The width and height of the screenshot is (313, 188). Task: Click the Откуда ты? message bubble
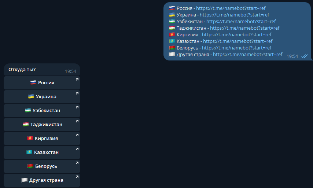click(x=42, y=70)
